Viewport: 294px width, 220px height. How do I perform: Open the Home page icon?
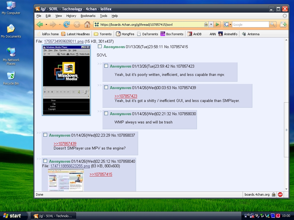pos(87,24)
